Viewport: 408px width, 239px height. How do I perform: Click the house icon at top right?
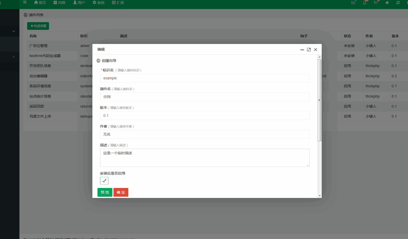387,3
